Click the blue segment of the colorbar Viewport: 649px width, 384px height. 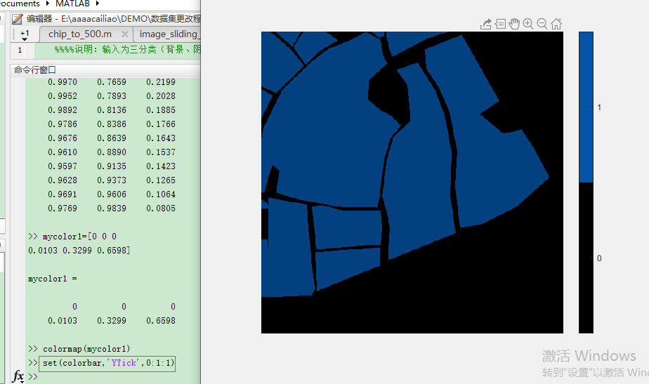pos(586,107)
